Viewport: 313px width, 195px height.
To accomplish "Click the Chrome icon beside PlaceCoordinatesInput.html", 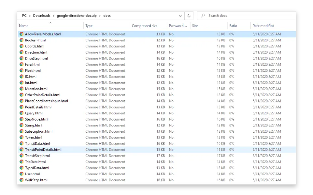I will [21, 101].
